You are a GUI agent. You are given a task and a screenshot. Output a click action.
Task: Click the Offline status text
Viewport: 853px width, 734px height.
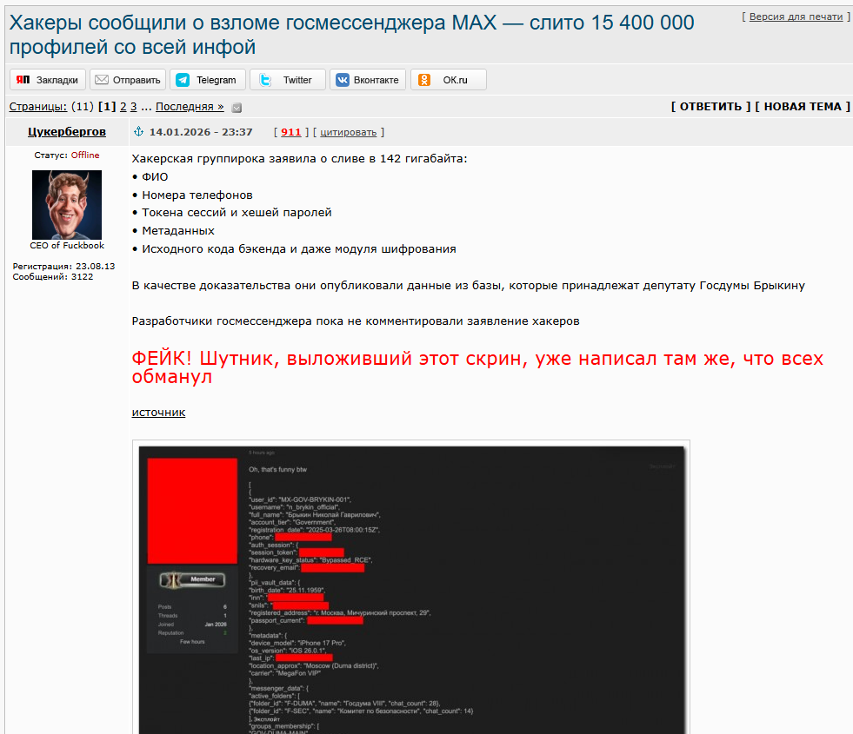(x=85, y=155)
